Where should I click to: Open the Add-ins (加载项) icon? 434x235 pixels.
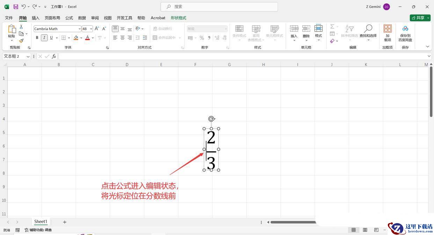click(388, 29)
